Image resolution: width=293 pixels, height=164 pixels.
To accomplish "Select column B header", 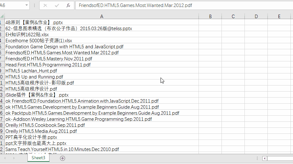I will click(x=210, y=17).
